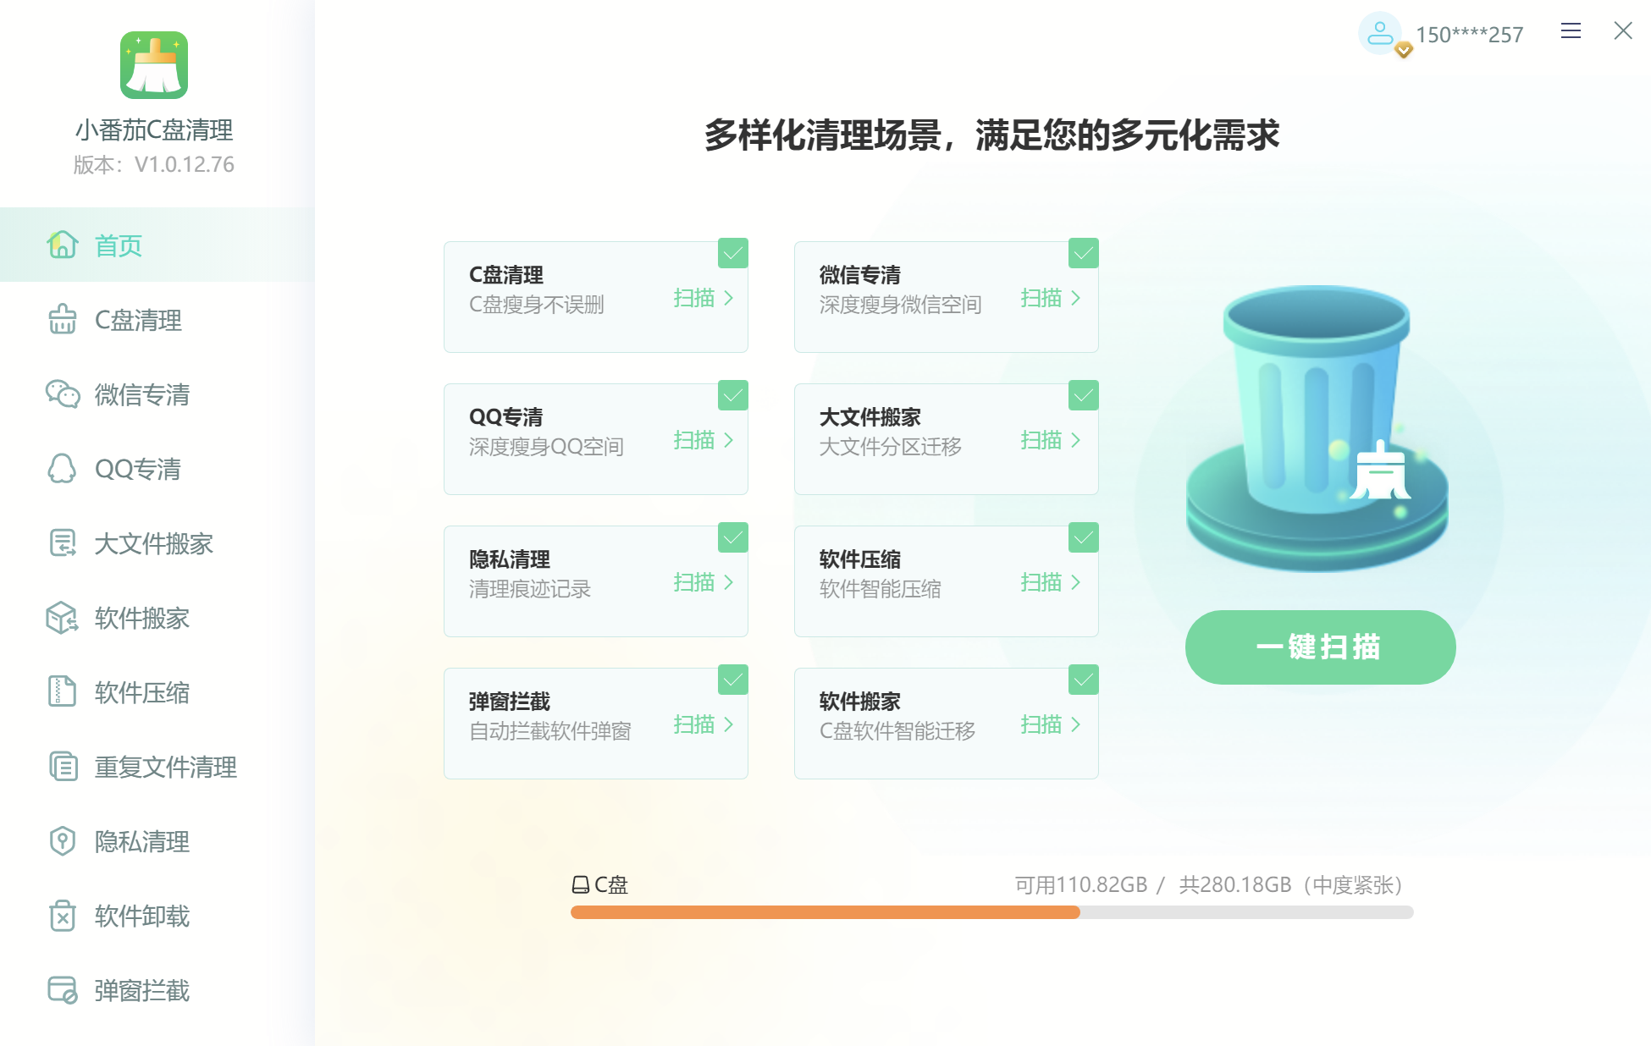Click the 隐私清理 shield icon in sidebar

[x=63, y=841]
